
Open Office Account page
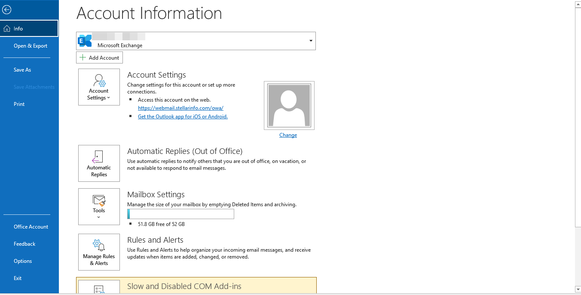[31, 227]
